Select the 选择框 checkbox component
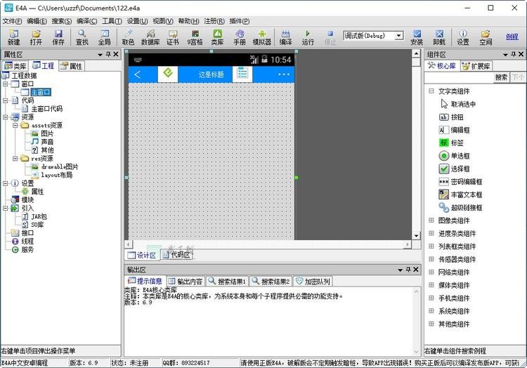 click(x=455, y=169)
